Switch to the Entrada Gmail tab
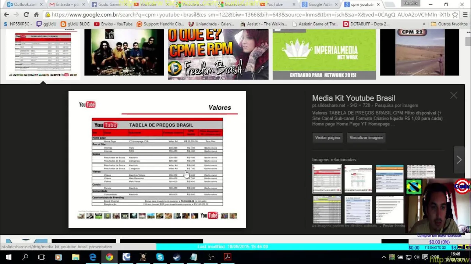The height and width of the screenshot is (264, 471). tap(67, 4)
